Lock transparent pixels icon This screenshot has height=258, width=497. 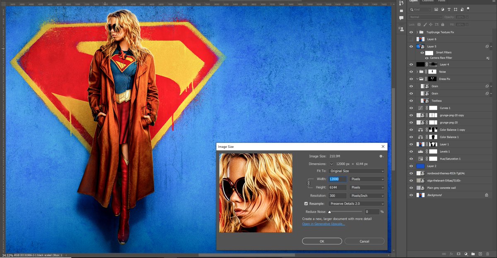pos(420,24)
